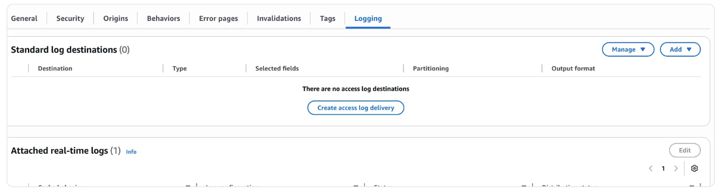Open the Add dropdown menu

coord(680,49)
